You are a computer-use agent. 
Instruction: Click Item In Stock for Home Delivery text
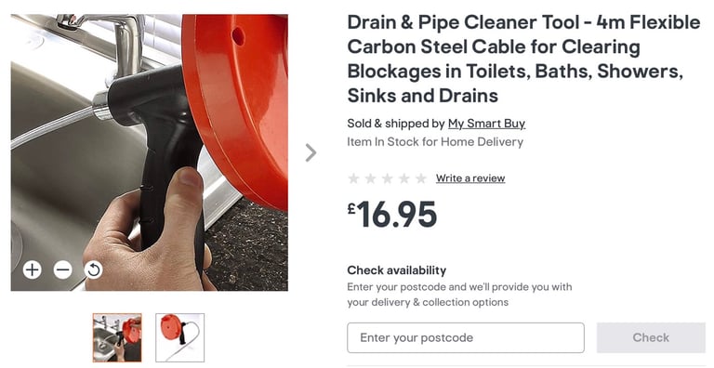[x=435, y=142]
